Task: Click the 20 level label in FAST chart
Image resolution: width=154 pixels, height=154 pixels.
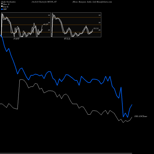Action: tap(49, 30)
